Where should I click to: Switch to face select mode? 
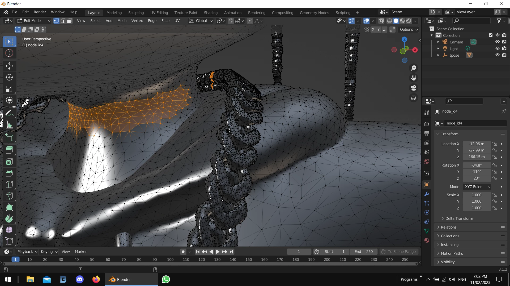tap(70, 21)
